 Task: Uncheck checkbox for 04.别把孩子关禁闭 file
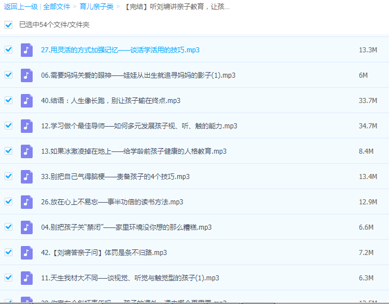click(8, 227)
